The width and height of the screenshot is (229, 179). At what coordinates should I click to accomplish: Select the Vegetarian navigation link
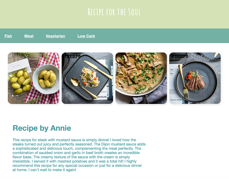[55, 36]
